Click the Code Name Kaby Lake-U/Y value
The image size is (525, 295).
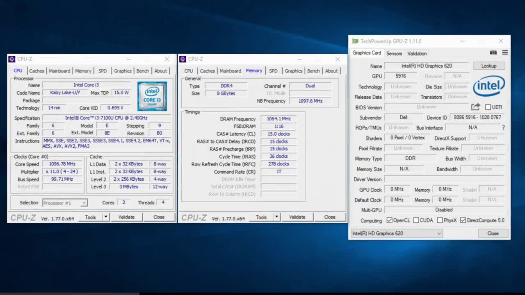point(65,93)
